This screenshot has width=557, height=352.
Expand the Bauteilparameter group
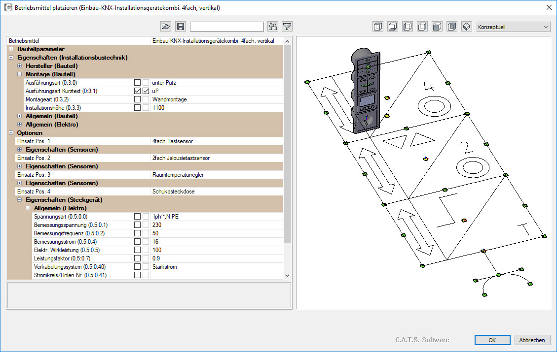click(11, 49)
